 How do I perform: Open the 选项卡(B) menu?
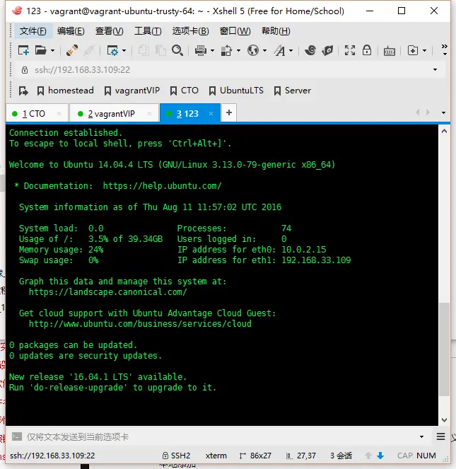tap(190, 31)
